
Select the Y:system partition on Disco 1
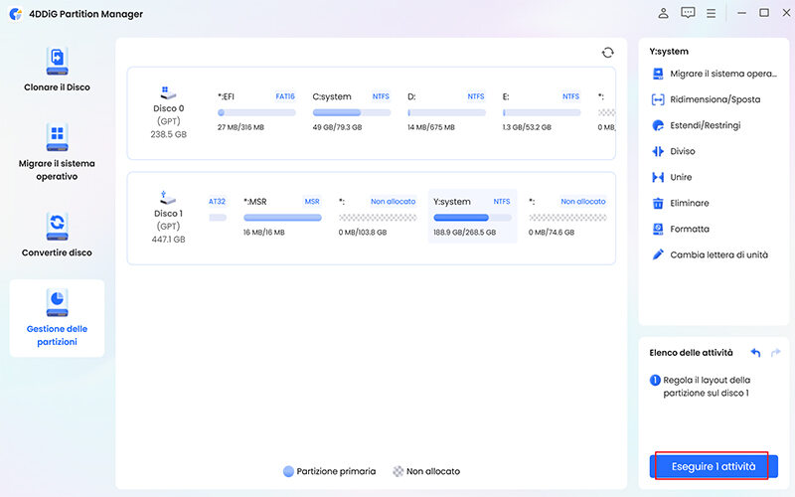tap(472, 216)
